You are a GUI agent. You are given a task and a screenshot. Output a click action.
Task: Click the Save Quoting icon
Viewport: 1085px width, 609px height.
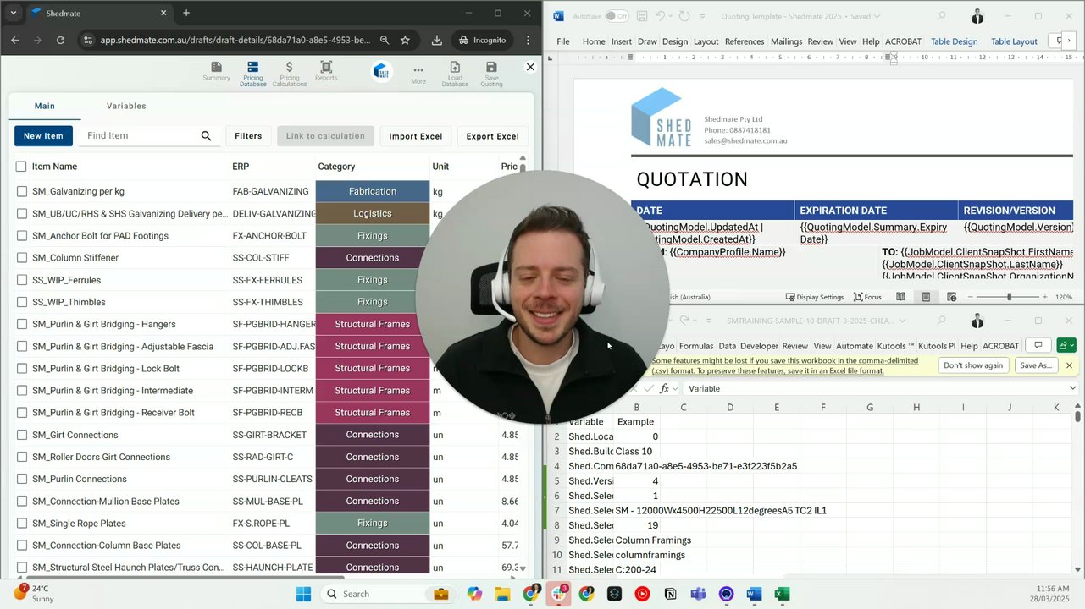click(491, 74)
